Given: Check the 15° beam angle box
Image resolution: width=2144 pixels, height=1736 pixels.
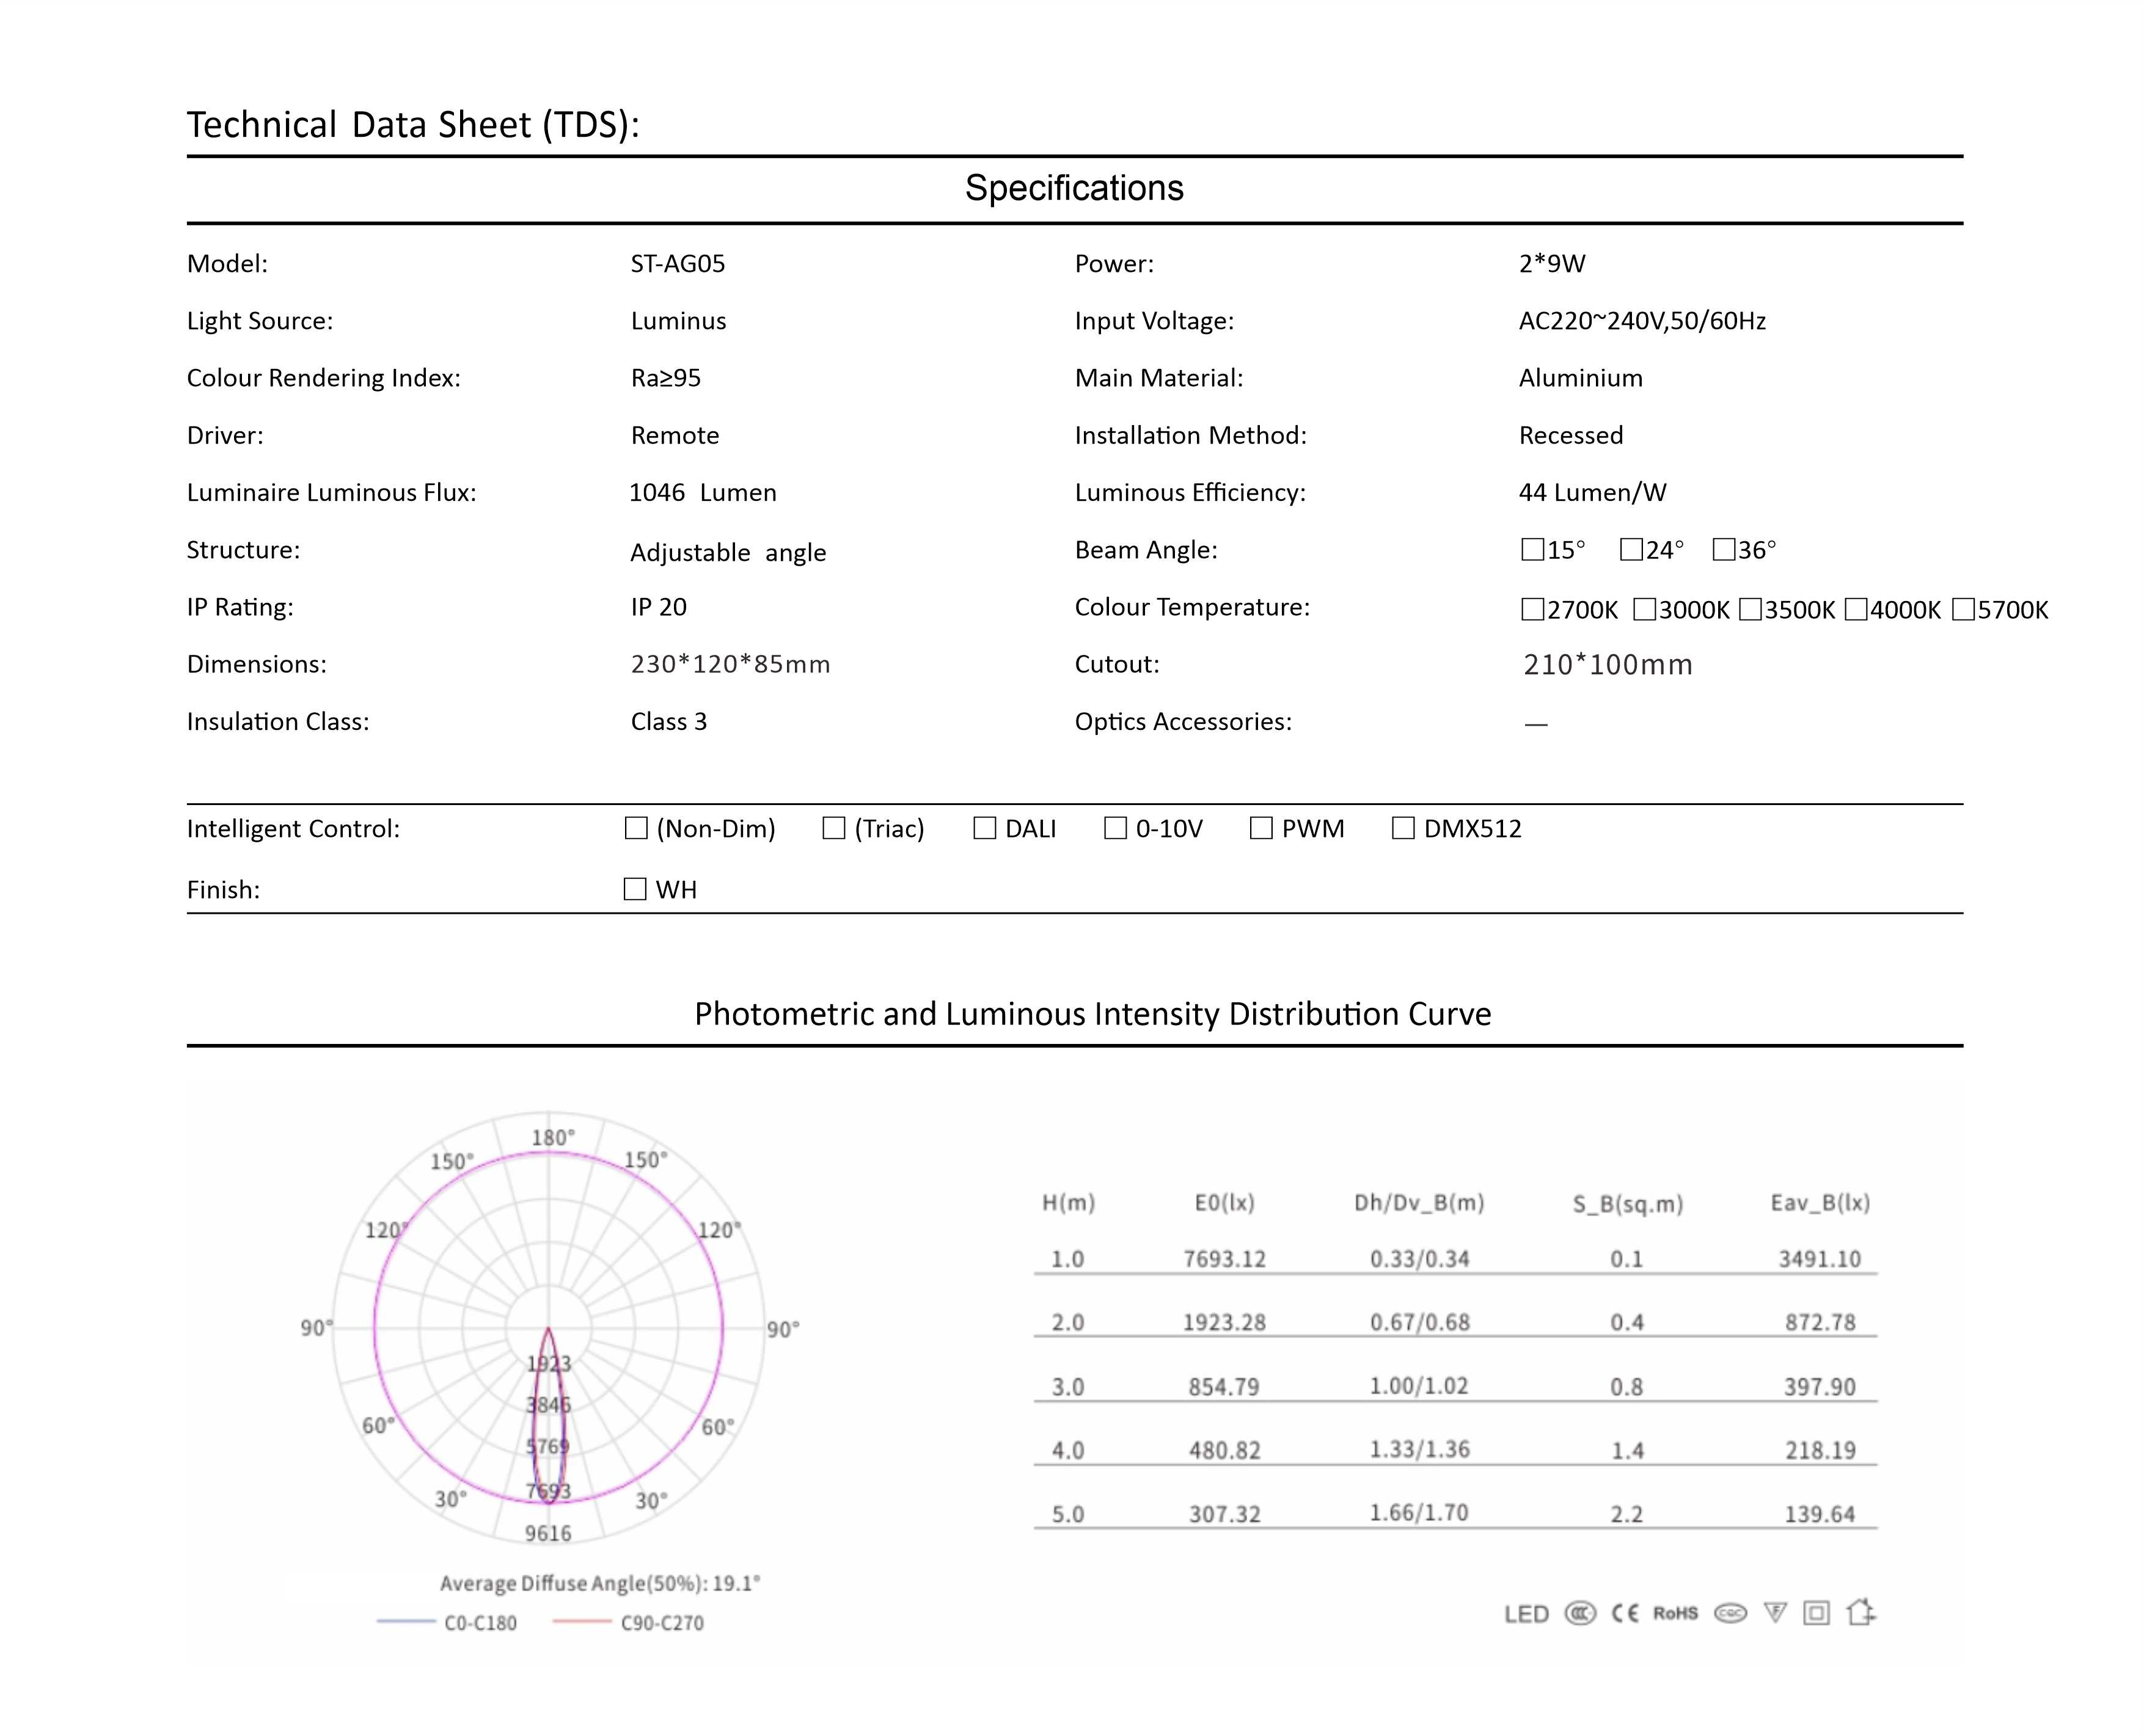Looking at the screenshot, I should [1532, 549].
